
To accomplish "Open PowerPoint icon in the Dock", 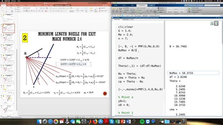I will point(123,122).
